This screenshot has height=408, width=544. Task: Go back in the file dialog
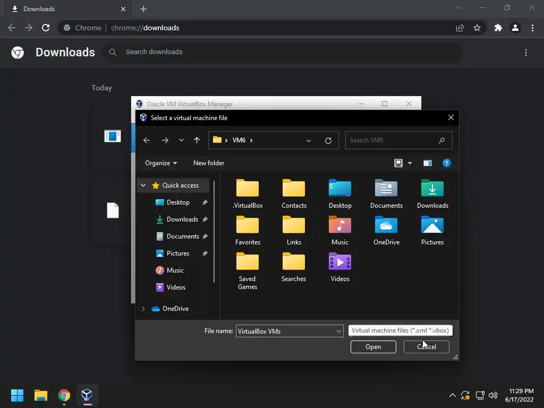tap(147, 140)
